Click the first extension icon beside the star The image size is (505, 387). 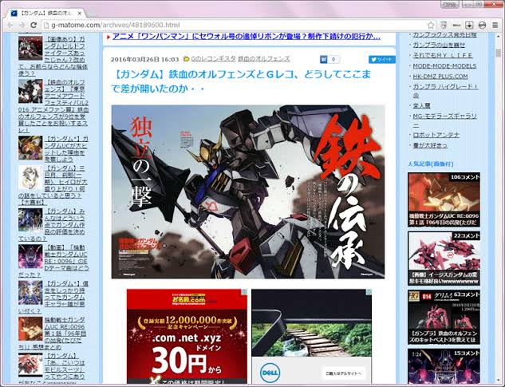click(x=444, y=25)
